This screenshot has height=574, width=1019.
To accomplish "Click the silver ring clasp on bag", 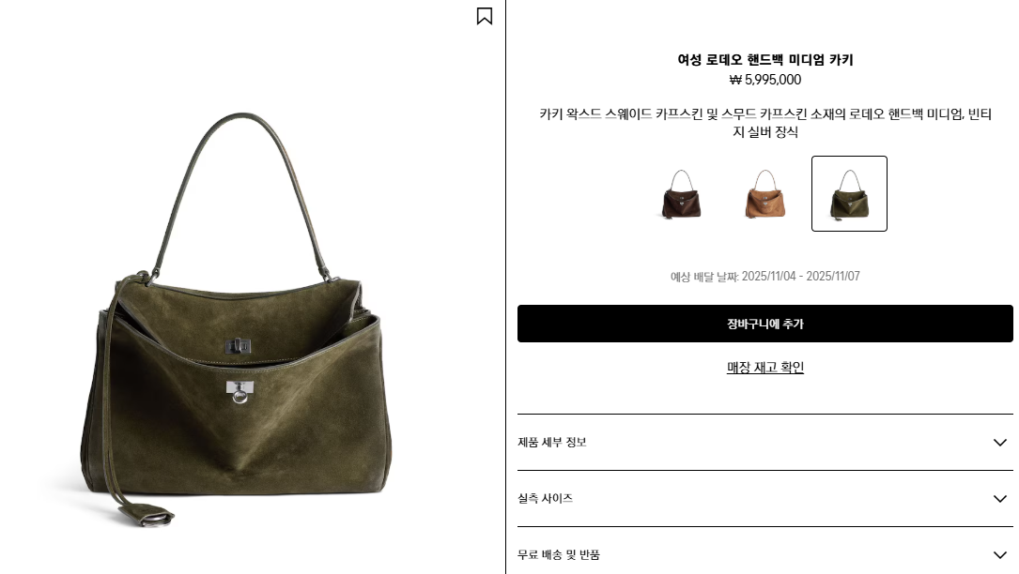I will point(239,392).
